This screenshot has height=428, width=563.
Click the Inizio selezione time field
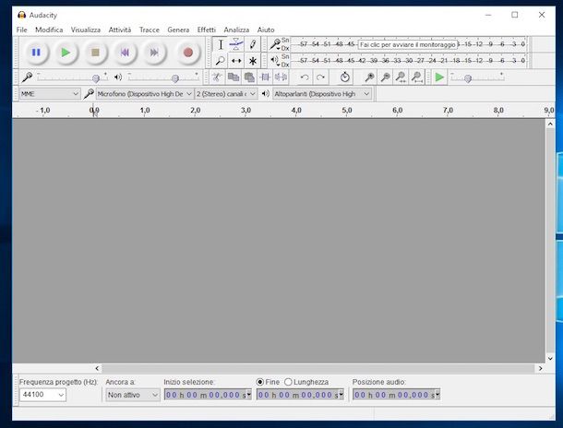coord(206,395)
